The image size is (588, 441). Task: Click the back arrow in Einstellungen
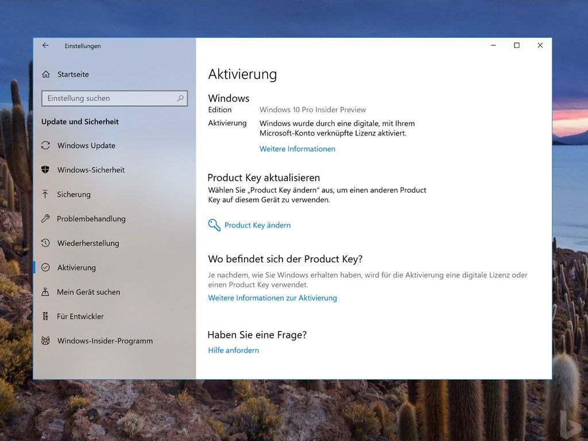coord(45,45)
